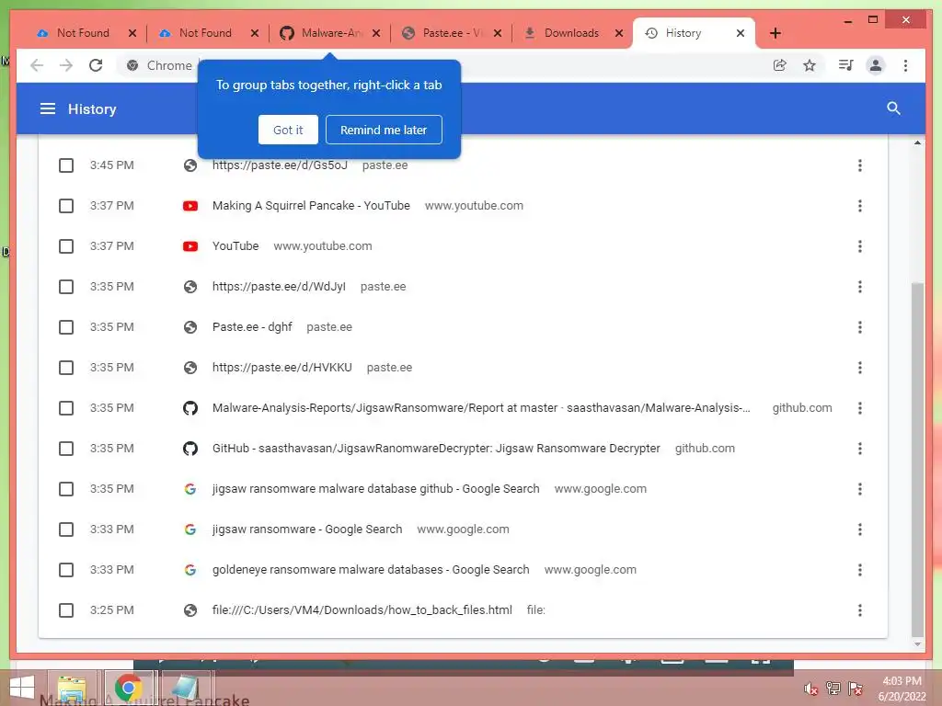Check box for Malware-Analysis-Reports GitHub entry
This screenshot has height=706, width=942.
click(x=66, y=408)
